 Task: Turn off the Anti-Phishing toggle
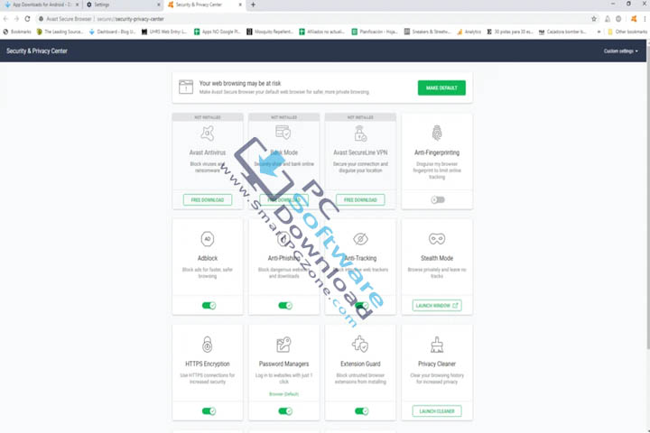285,306
